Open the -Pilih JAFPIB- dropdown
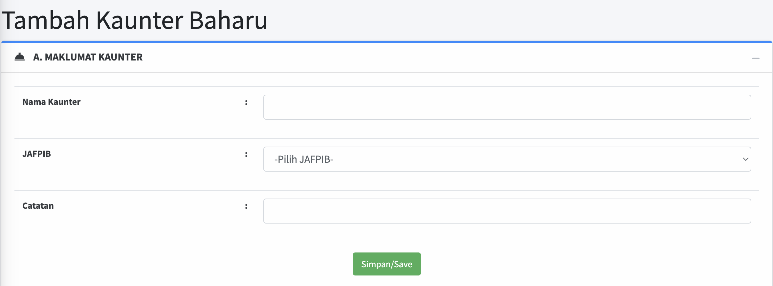This screenshot has width=773, height=286. point(507,159)
